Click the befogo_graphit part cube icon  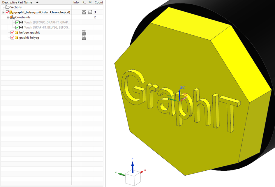17,33
